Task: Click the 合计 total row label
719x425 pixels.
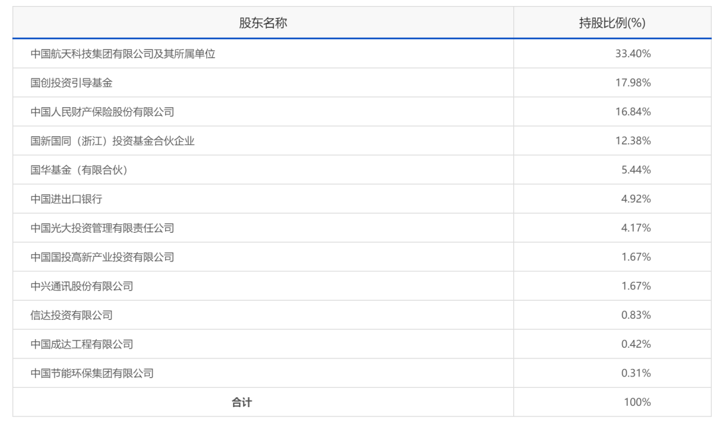Action: (242, 403)
